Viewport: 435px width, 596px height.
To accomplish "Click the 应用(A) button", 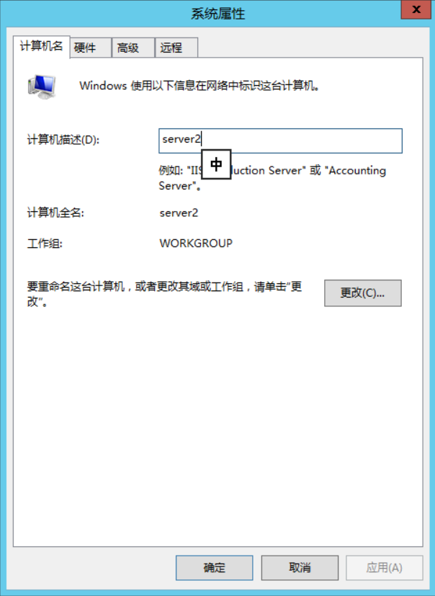I will tap(384, 568).
